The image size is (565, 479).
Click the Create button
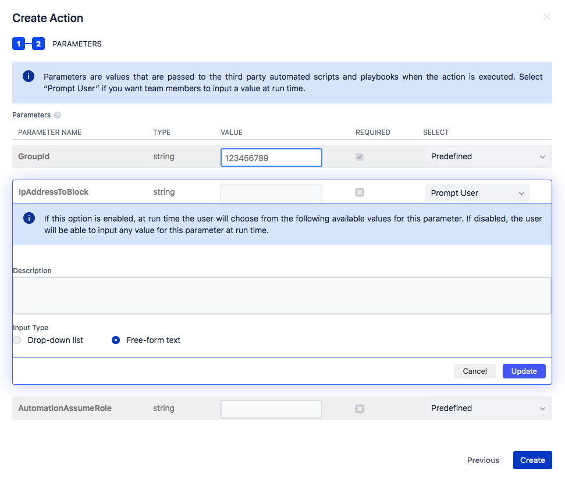point(532,460)
